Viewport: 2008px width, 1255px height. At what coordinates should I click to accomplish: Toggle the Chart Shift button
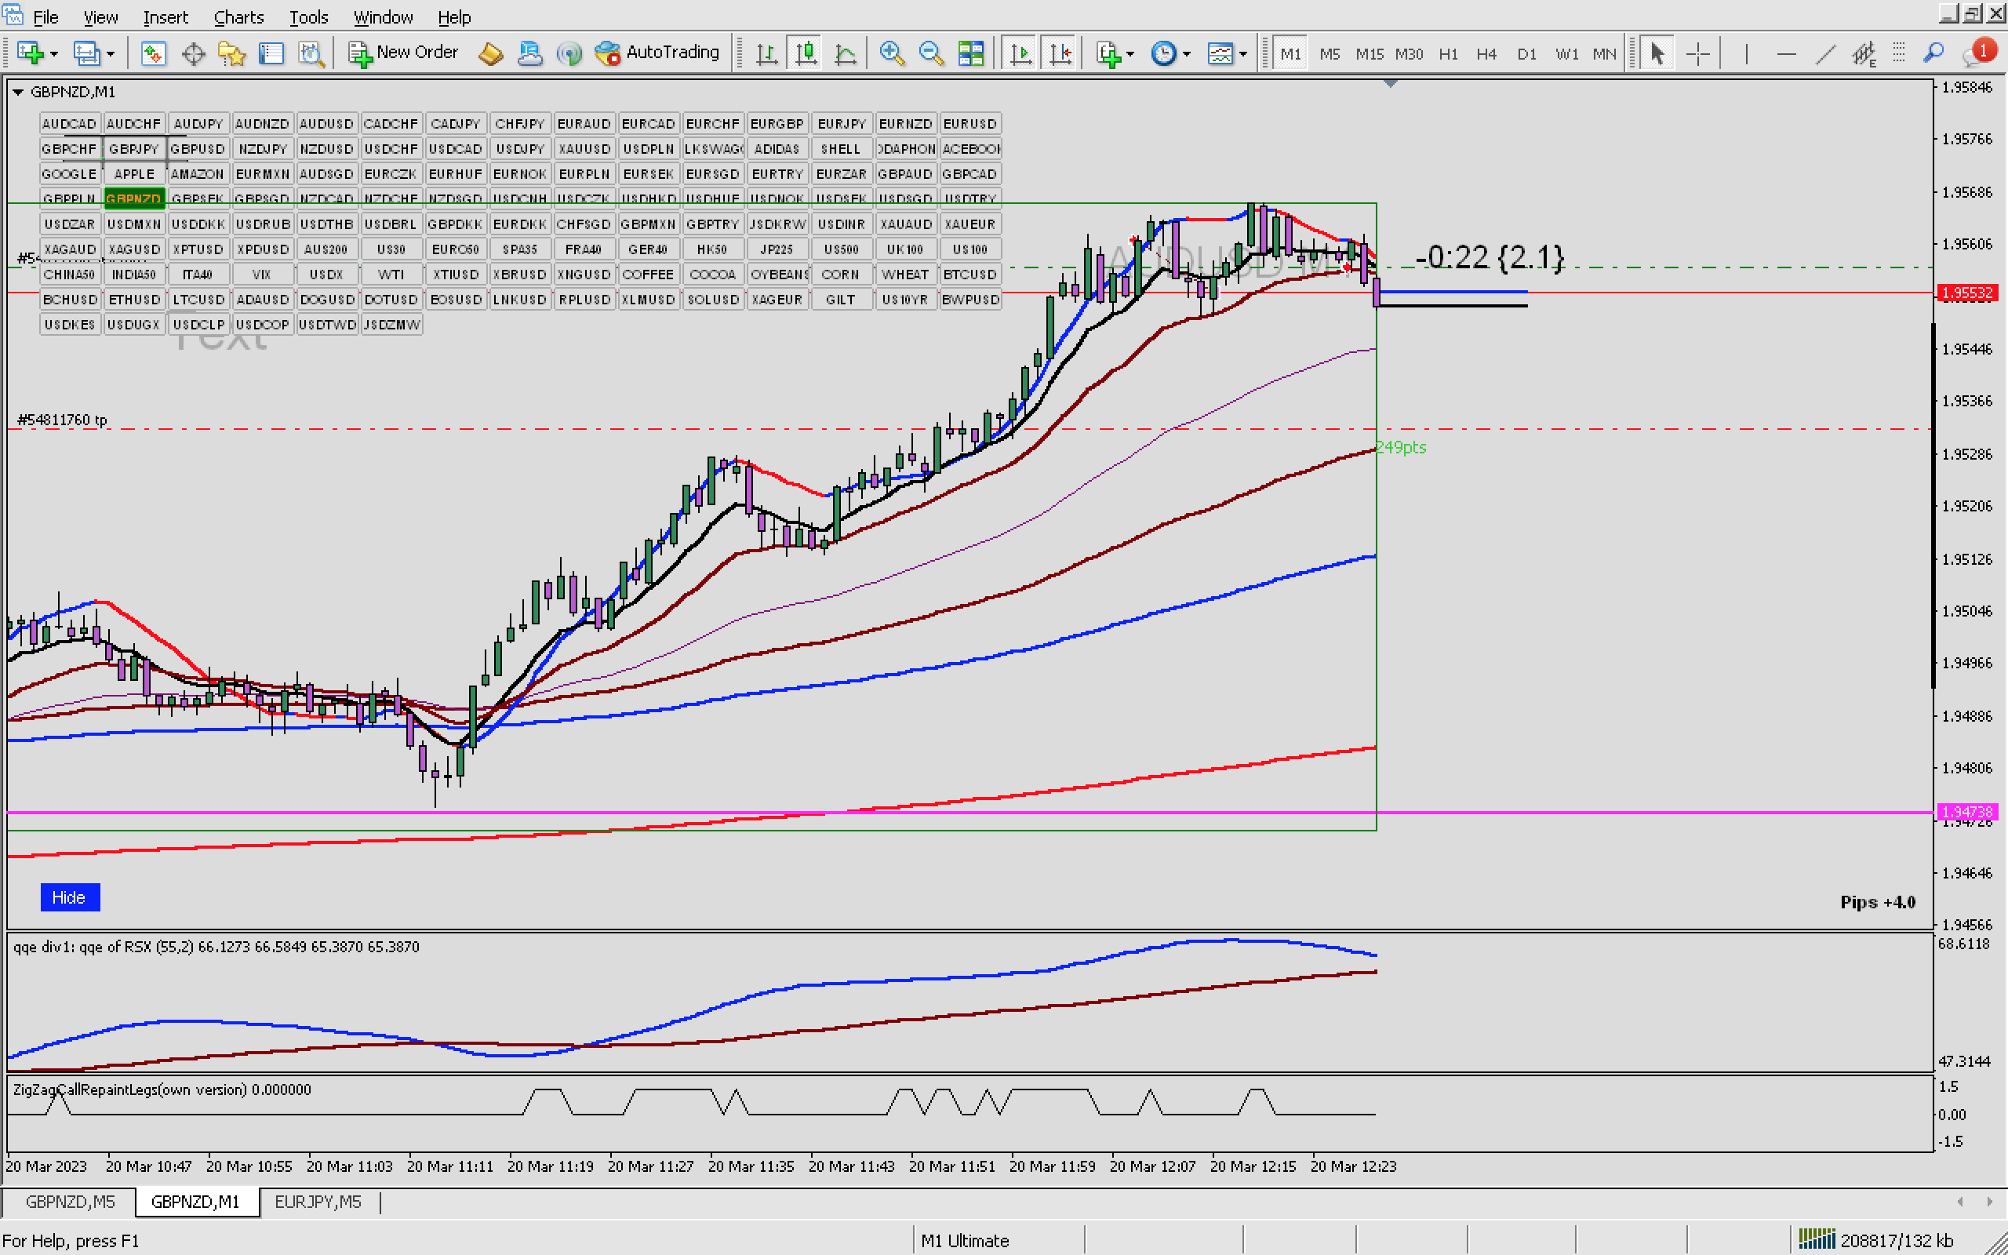tap(1060, 54)
